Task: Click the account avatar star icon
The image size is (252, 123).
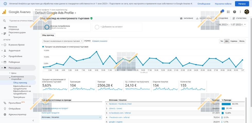Action: [246, 12]
